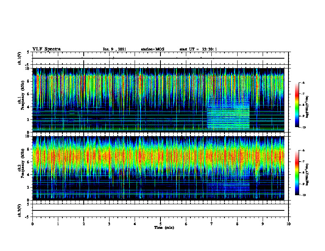
Task: Click the ch.1 colorbar '-6' scale value
Action: [x=303, y=82]
